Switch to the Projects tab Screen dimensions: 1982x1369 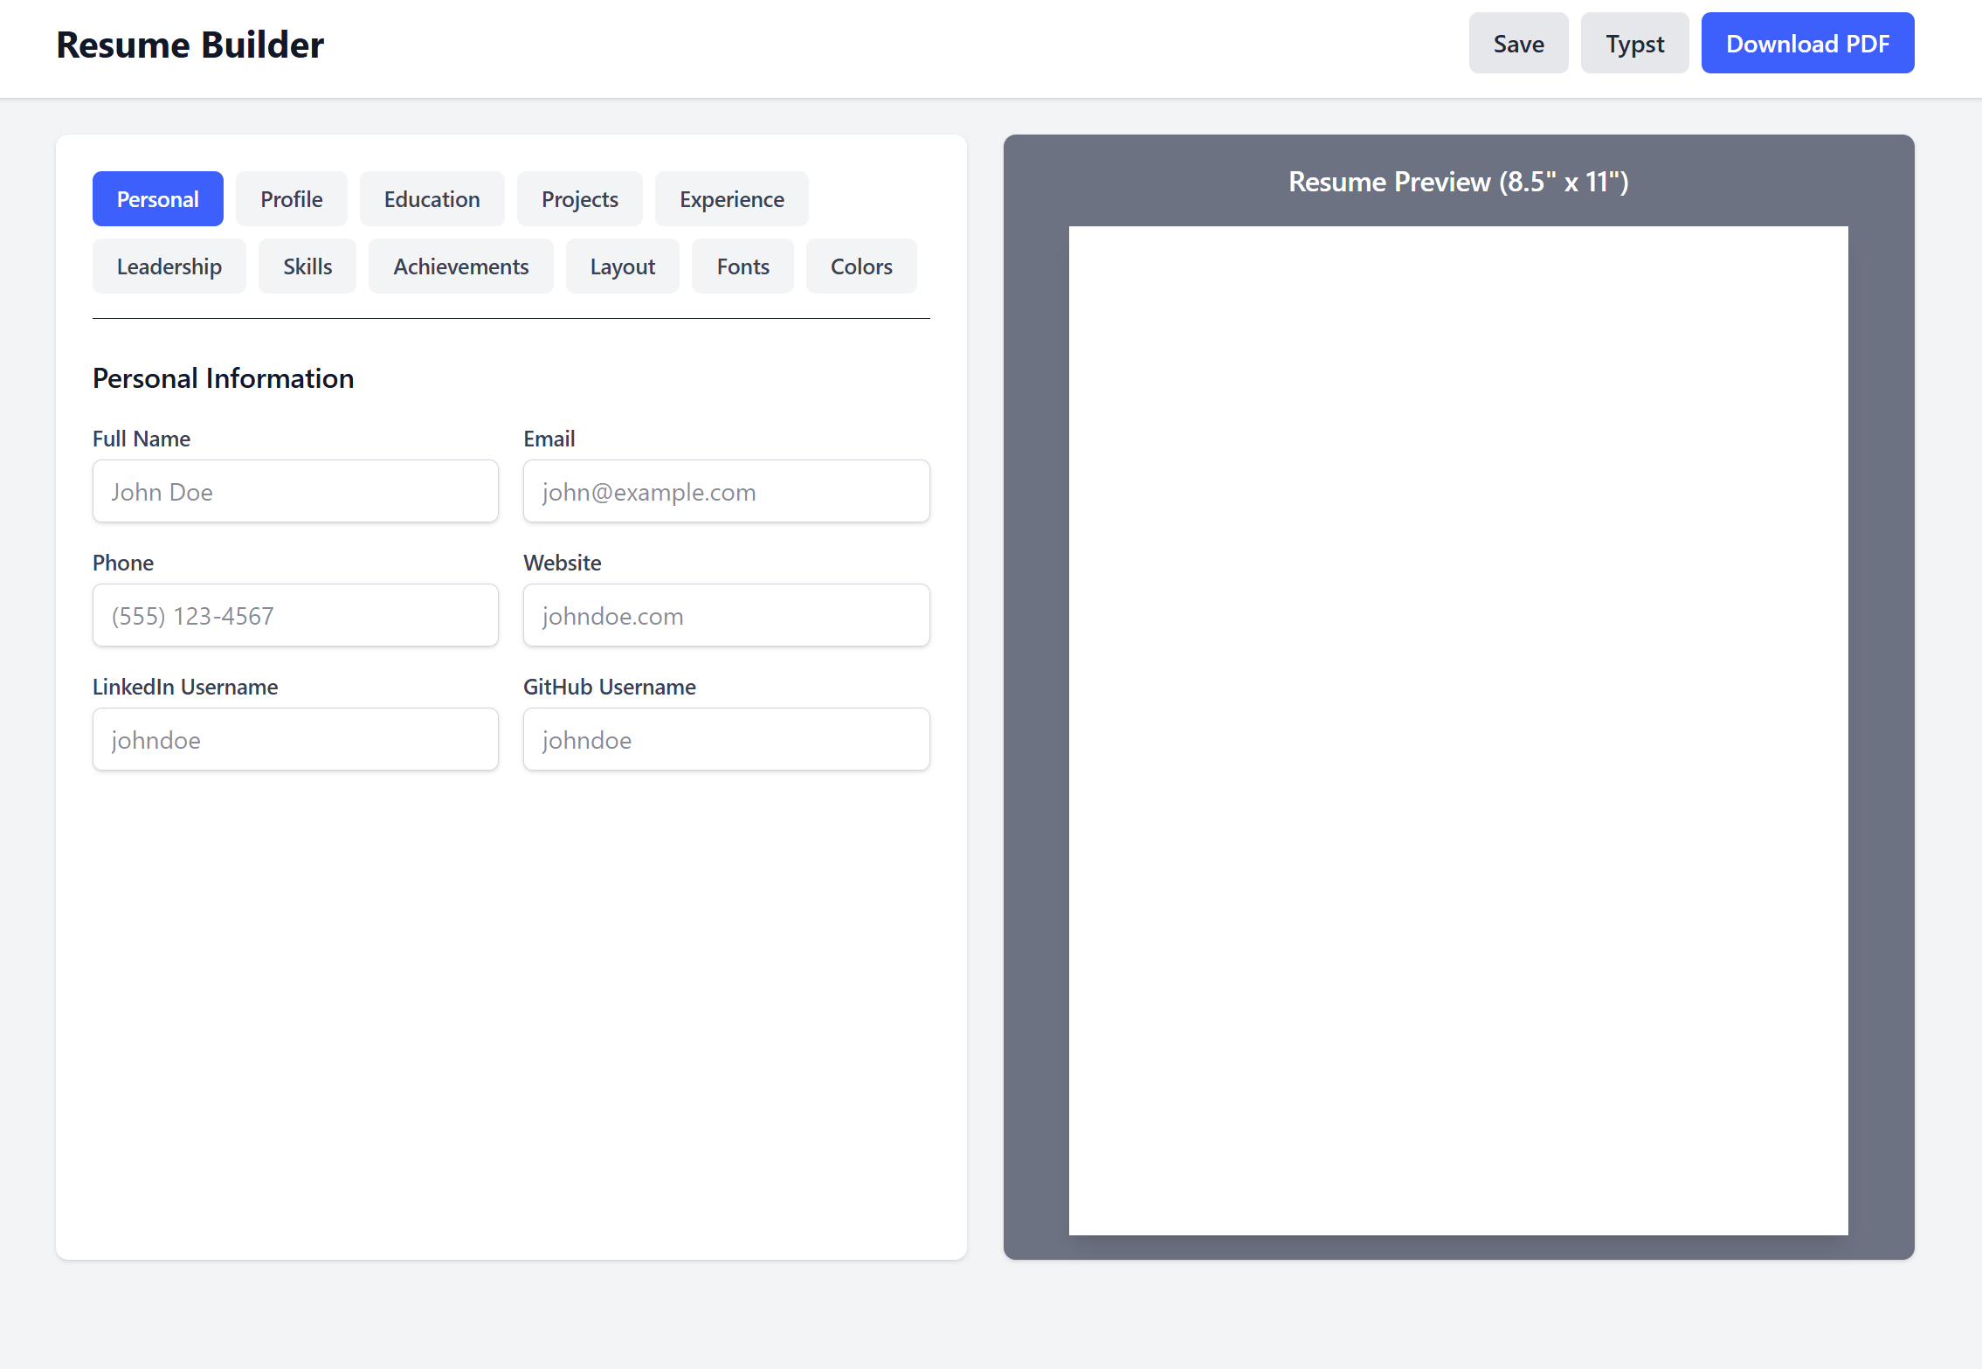point(579,198)
